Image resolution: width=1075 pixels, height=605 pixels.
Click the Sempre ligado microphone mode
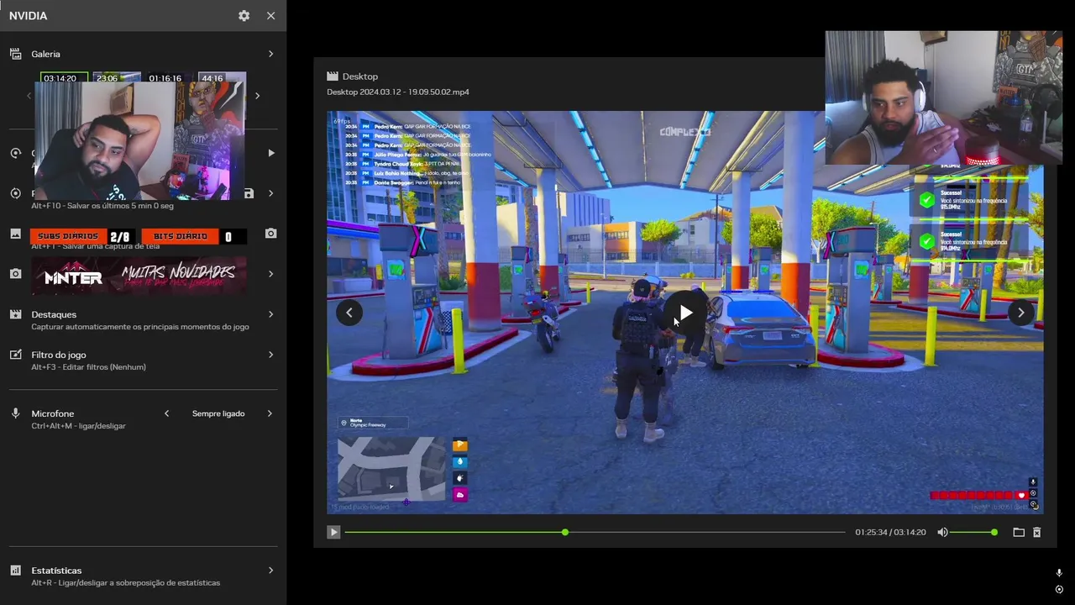(218, 413)
